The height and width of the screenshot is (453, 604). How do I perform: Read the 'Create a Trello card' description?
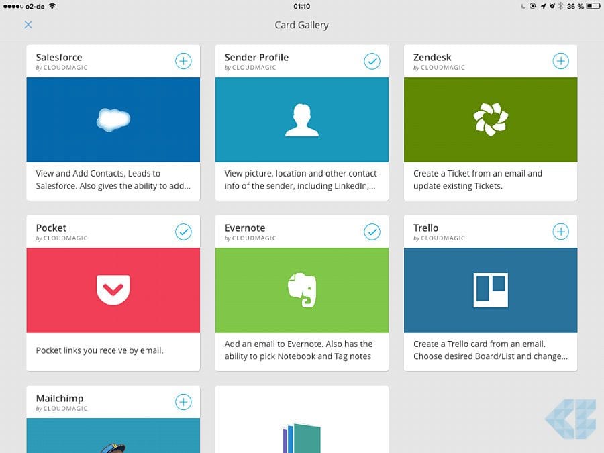[491, 350]
